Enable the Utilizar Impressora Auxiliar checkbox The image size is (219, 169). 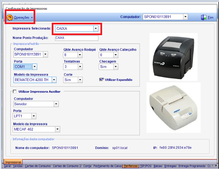[14, 92]
